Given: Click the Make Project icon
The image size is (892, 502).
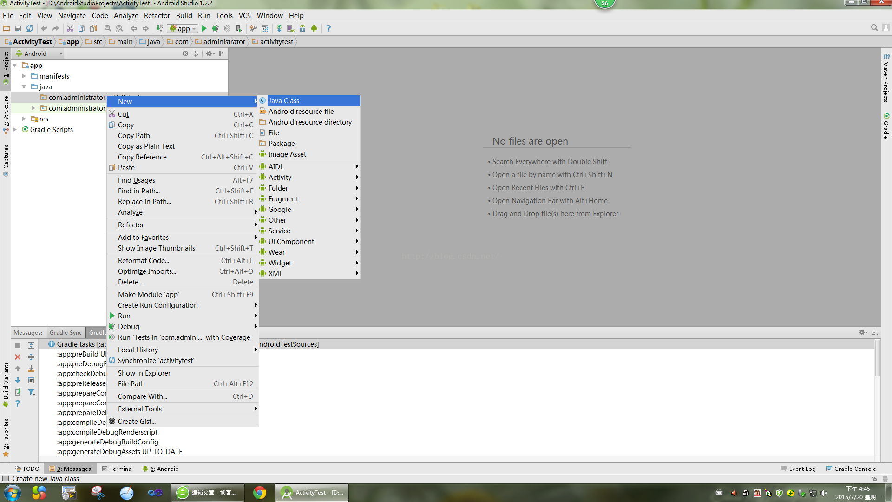Looking at the screenshot, I should point(160,28).
